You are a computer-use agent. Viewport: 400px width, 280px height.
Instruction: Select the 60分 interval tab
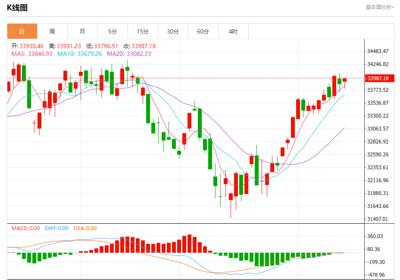tap(203, 31)
